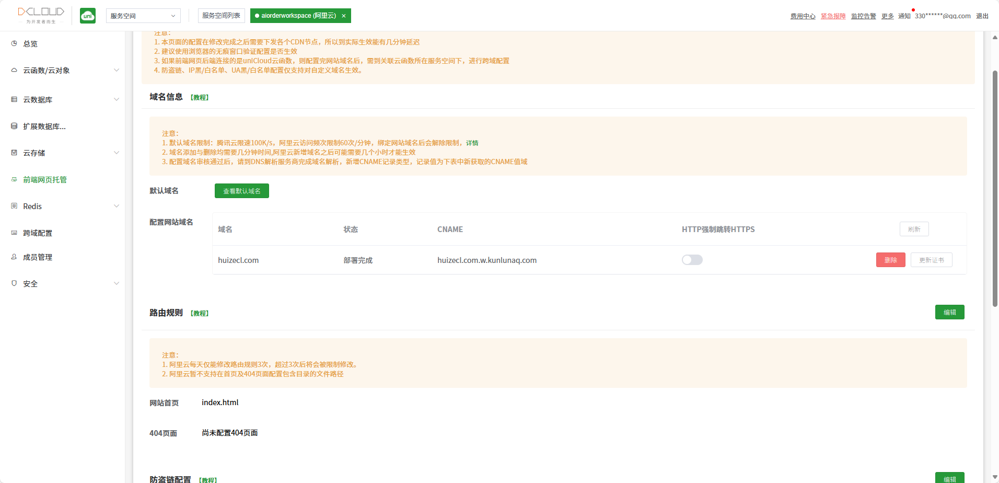Delete the huizecl.com domain with 删除

pos(890,260)
